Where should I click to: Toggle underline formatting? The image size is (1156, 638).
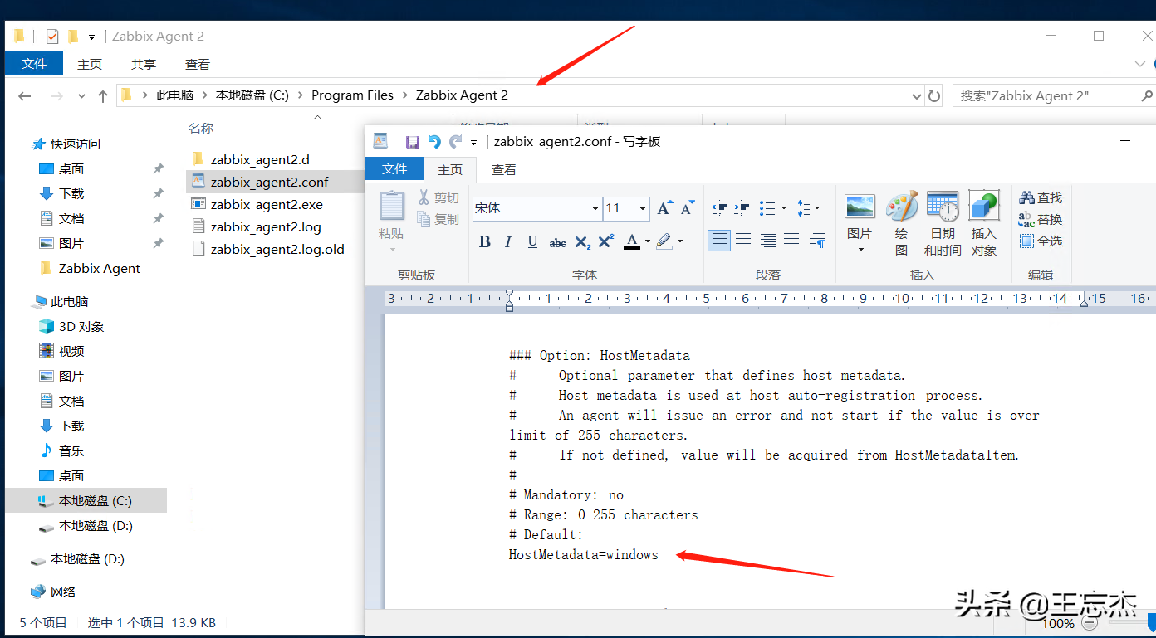point(532,241)
